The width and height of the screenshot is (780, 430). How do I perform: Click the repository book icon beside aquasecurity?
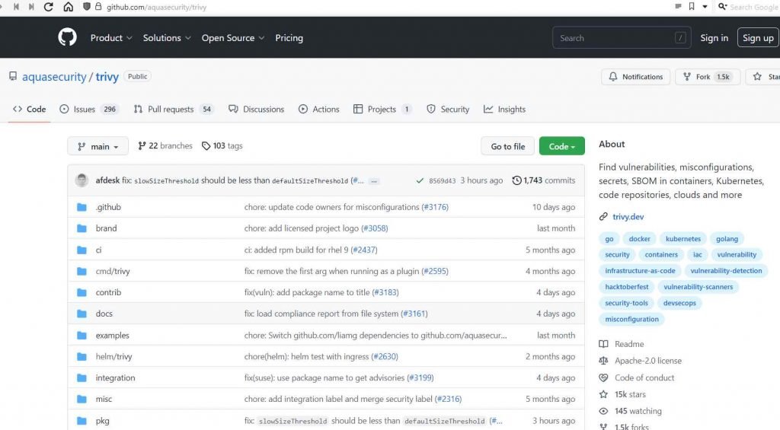13,76
